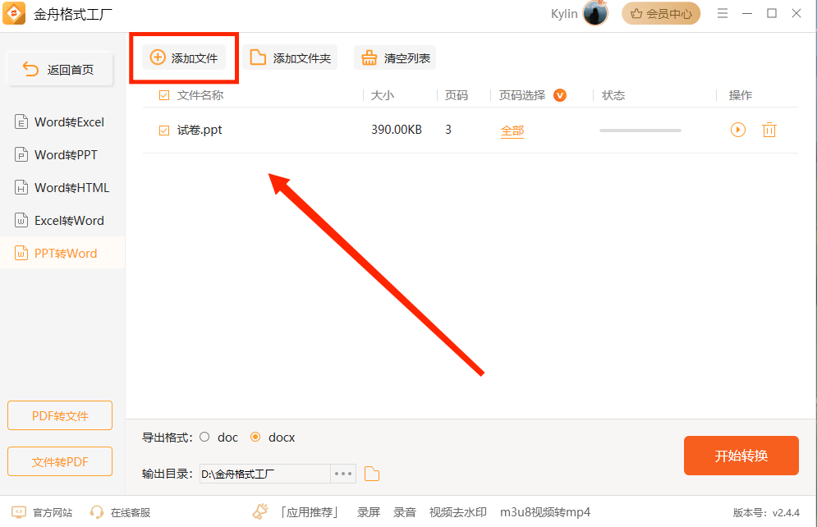Viewport: 817px width, 527px height.
Task: Browse output directory with the ellipsis button
Action: coord(343,474)
